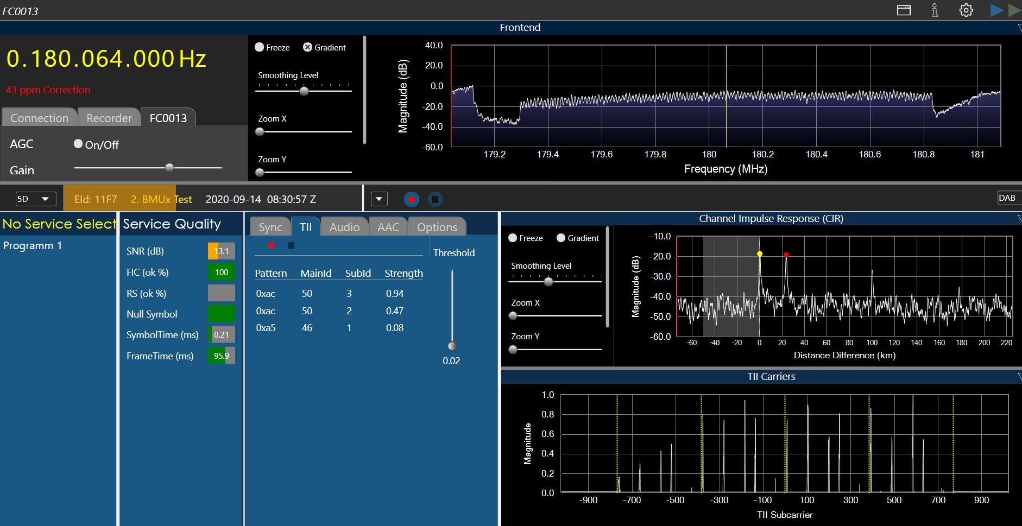This screenshot has width=1022, height=526.
Task: Open dropdown arrow left of record button
Action: coord(379,199)
